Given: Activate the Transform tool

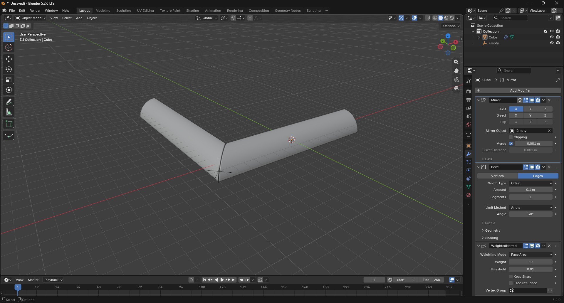Looking at the screenshot, I should pyautogui.click(x=9, y=90).
